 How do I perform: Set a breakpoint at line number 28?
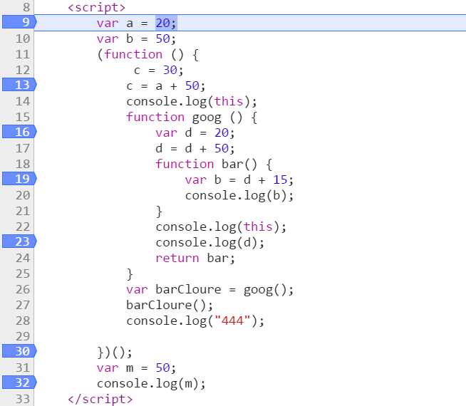23,321
